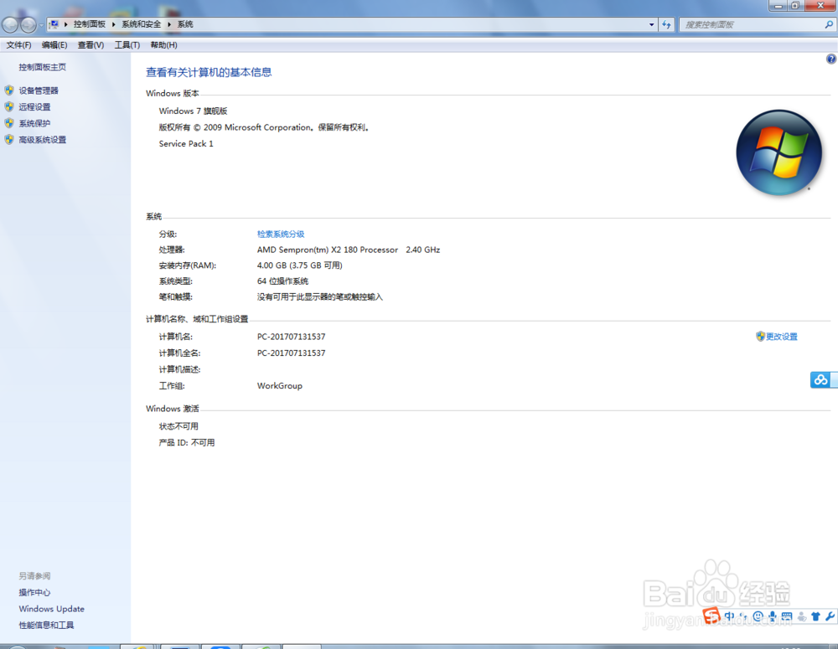Open 系统保护 from the sidebar
The image size is (838, 649).
(34, 123)
